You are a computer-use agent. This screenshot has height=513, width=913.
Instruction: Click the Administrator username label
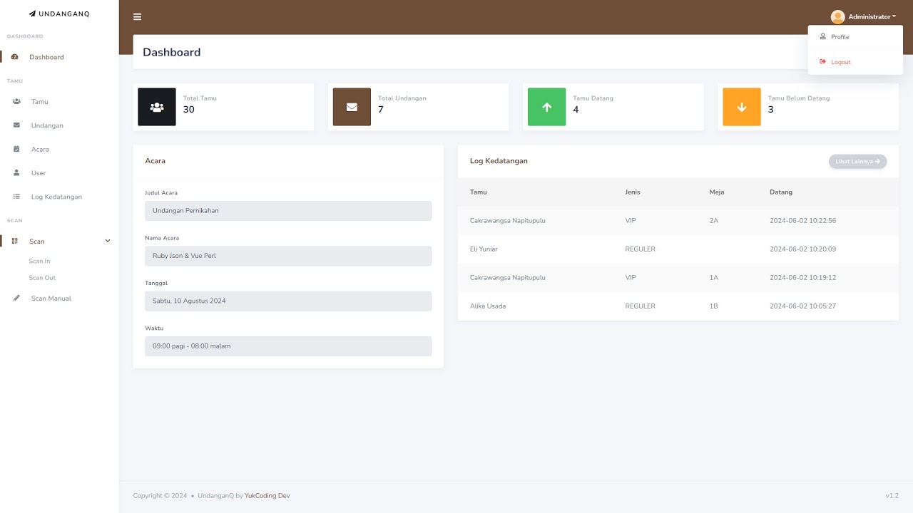(x=869, y=17)
